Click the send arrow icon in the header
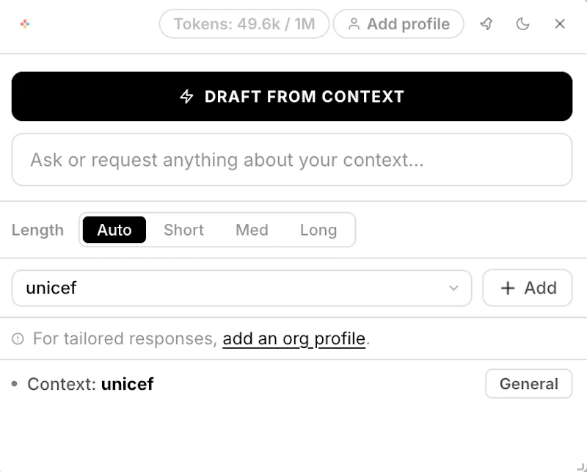Image resolution: width=587 pixels, height=472 pixels. click(x=486, y=23)
